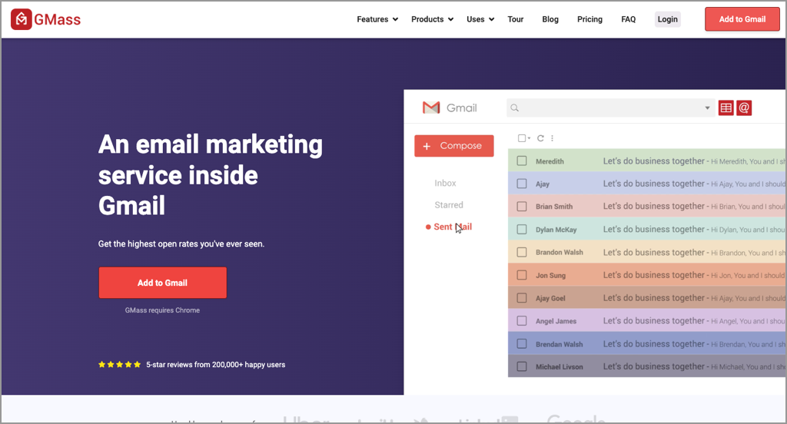The width and height of the screenshot is (787, 424).
Task: Click the GMass spreadsheet icon
Action: (726, 108)
